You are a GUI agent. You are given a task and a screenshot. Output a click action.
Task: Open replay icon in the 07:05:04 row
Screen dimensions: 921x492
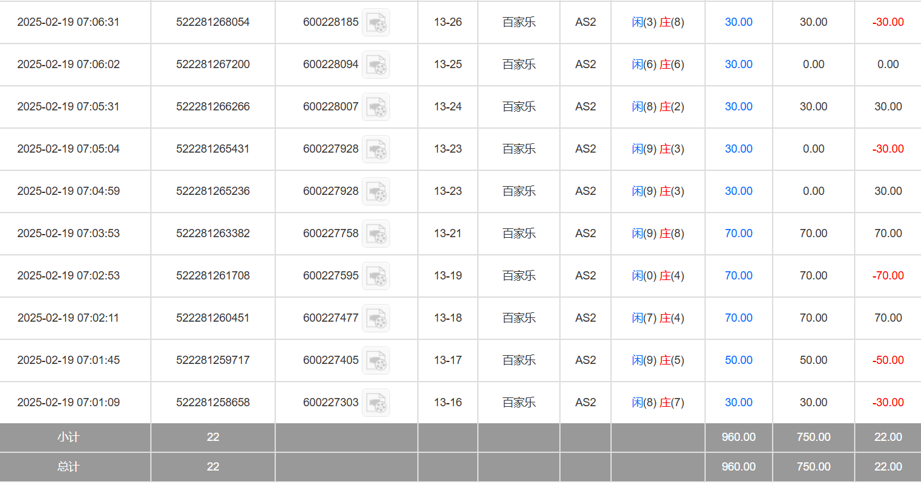(376, 149)
